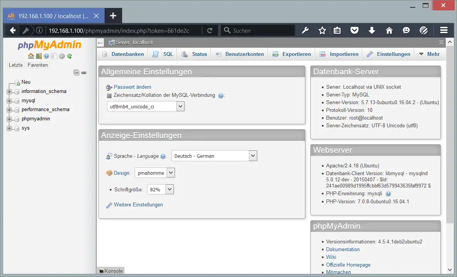Reload the page from the address bar
The width and height of the screenshot is (457, 277).
tap(210, 30)
